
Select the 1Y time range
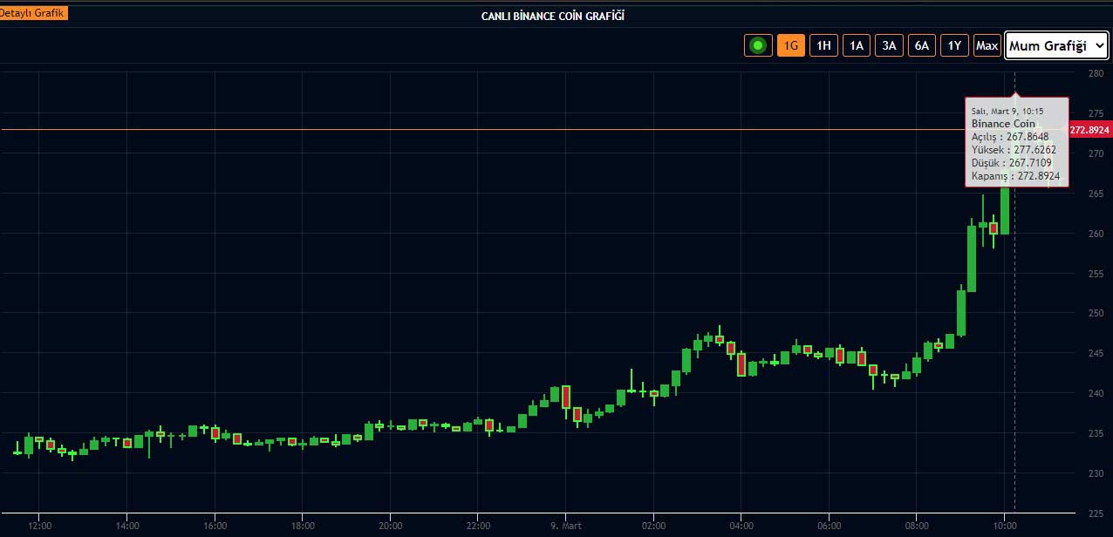tap(954, 45)
